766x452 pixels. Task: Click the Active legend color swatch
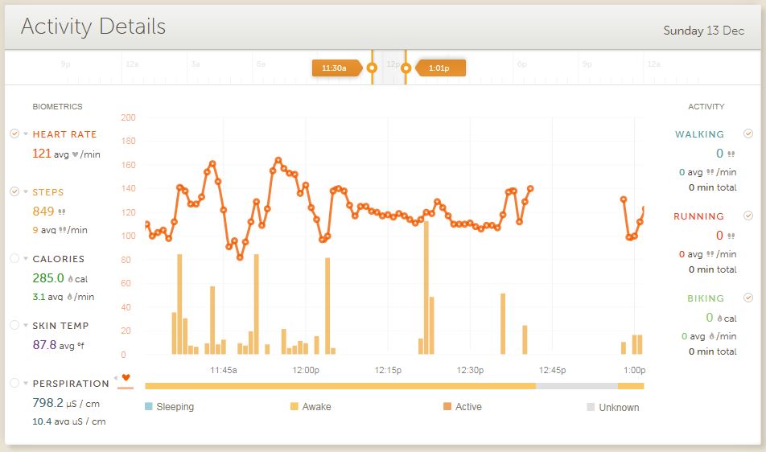coord(447,406)
